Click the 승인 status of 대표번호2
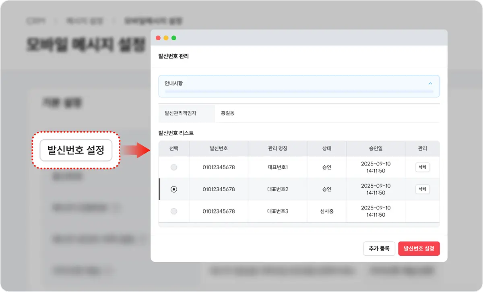483x292 pixels. [326, 189]
